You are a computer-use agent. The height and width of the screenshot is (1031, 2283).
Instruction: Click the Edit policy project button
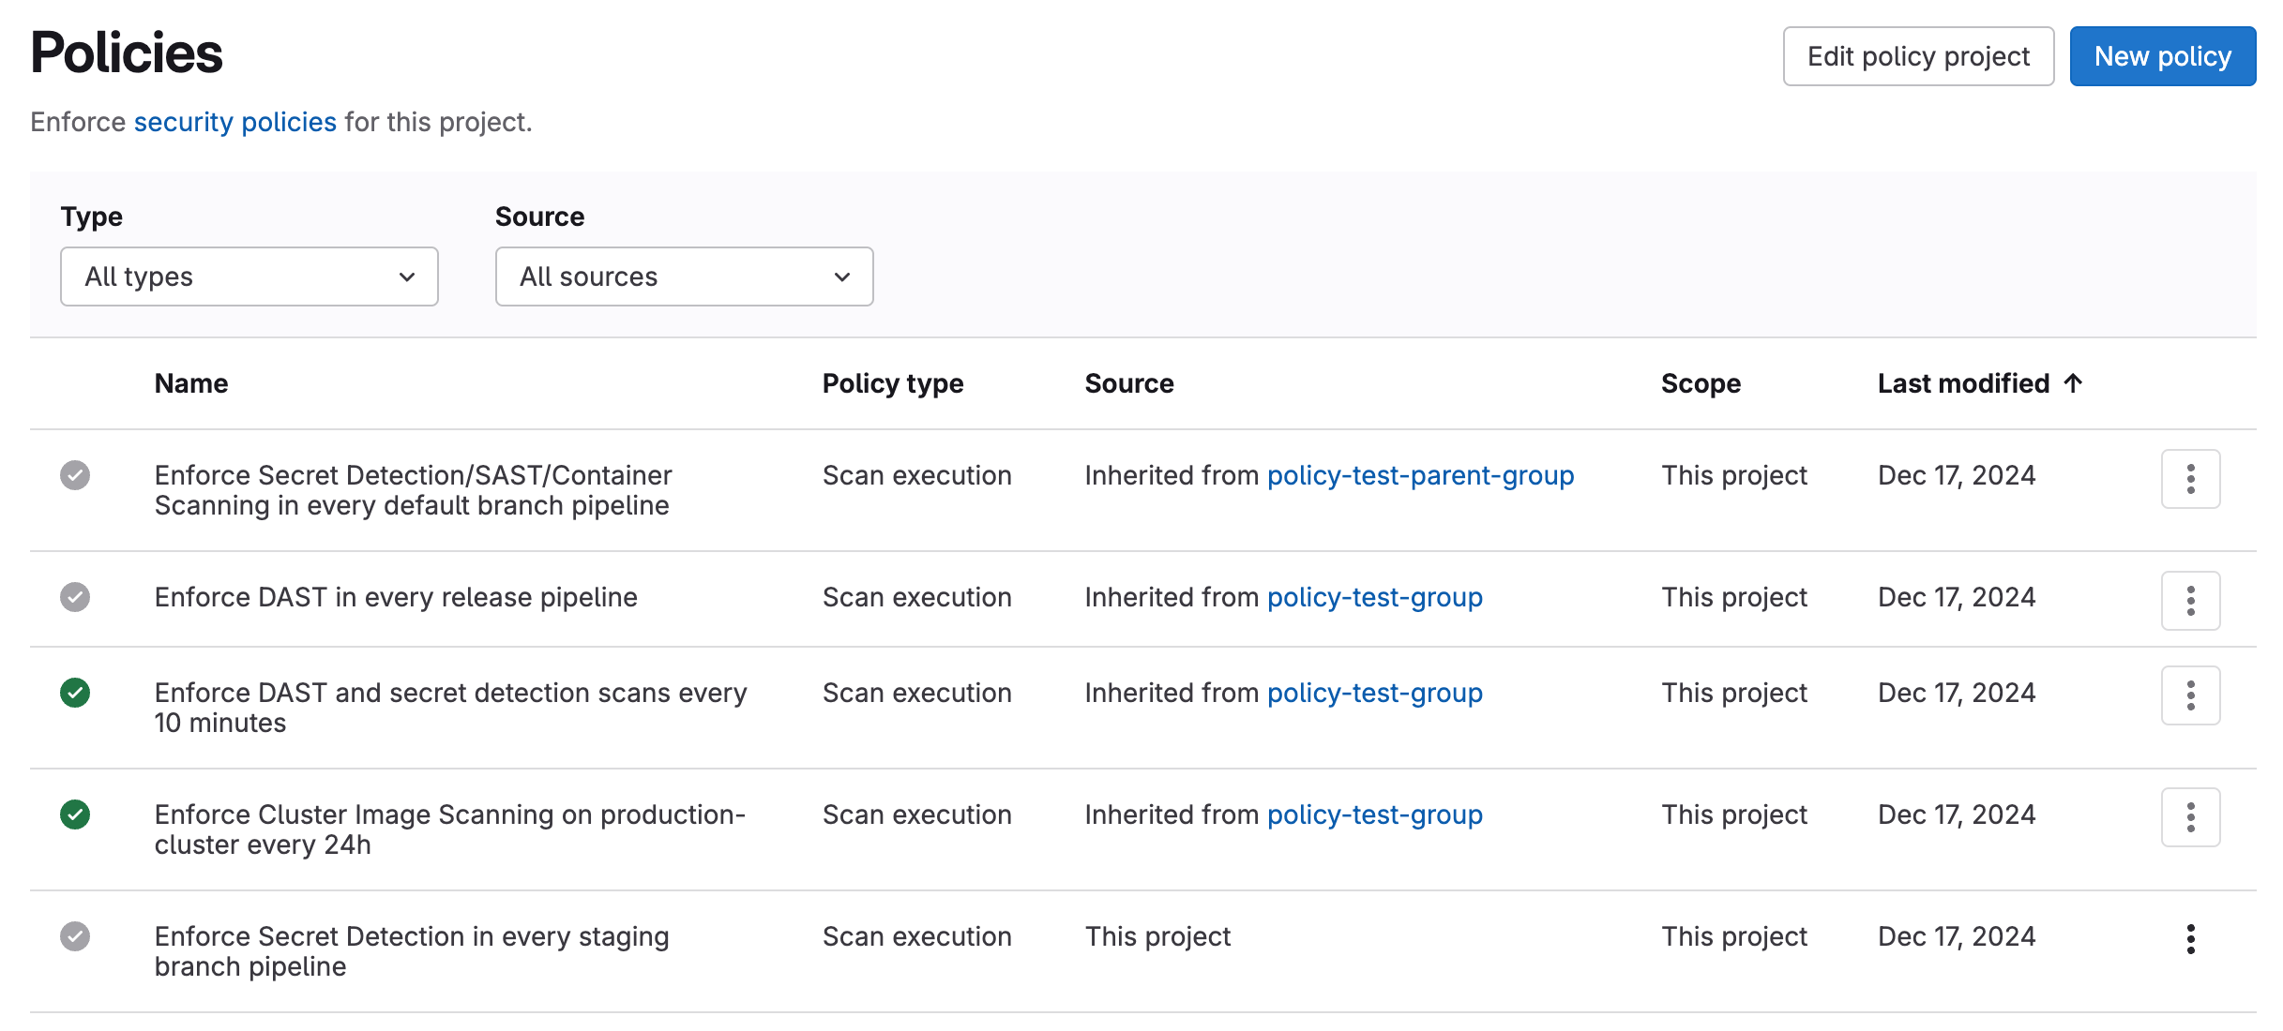coord(1917,55)
